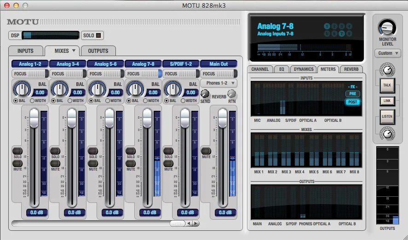Switch to the INPUTS tab
Screen dimensions: 408x240
[25, 51]
